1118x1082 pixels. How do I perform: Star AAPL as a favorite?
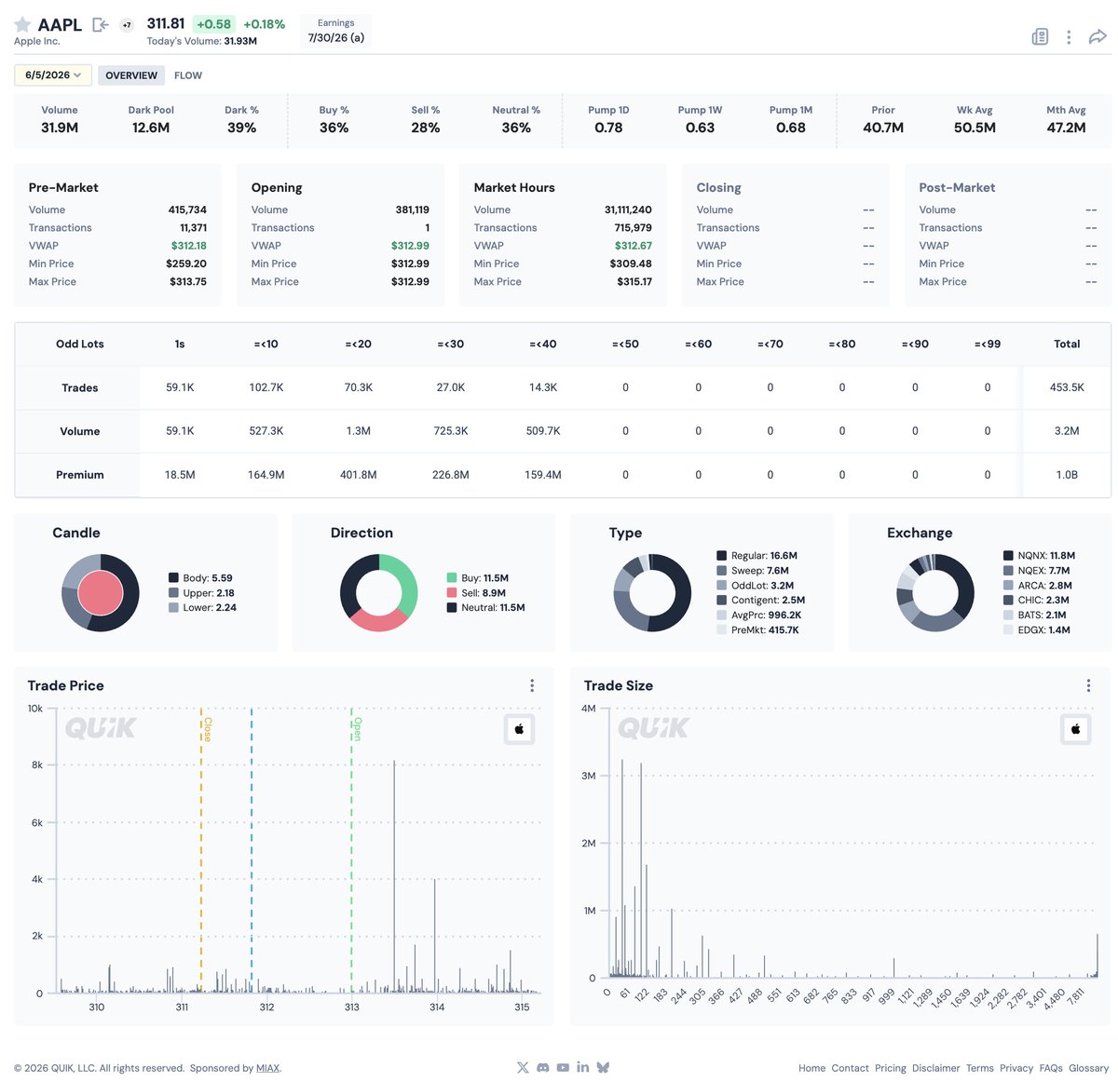[x=22, y=24]
